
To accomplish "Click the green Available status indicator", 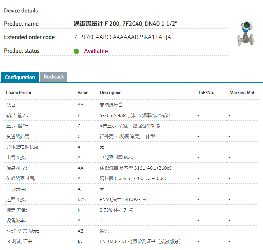I will click(76, 51).
